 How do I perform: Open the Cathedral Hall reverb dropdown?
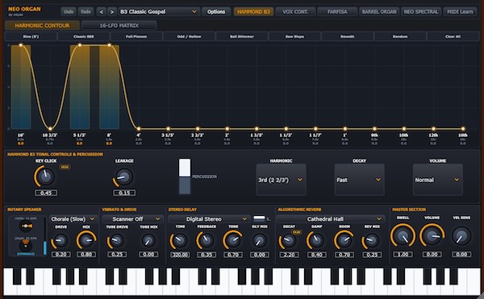[330, 219]
